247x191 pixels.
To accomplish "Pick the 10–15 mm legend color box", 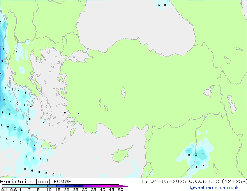I will point(51,186).
